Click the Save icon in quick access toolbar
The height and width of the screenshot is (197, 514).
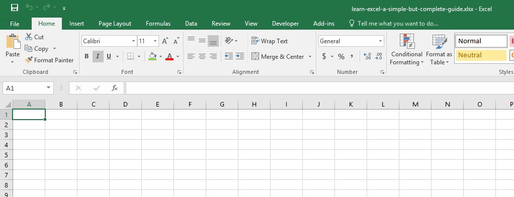[x=15, y=8]
